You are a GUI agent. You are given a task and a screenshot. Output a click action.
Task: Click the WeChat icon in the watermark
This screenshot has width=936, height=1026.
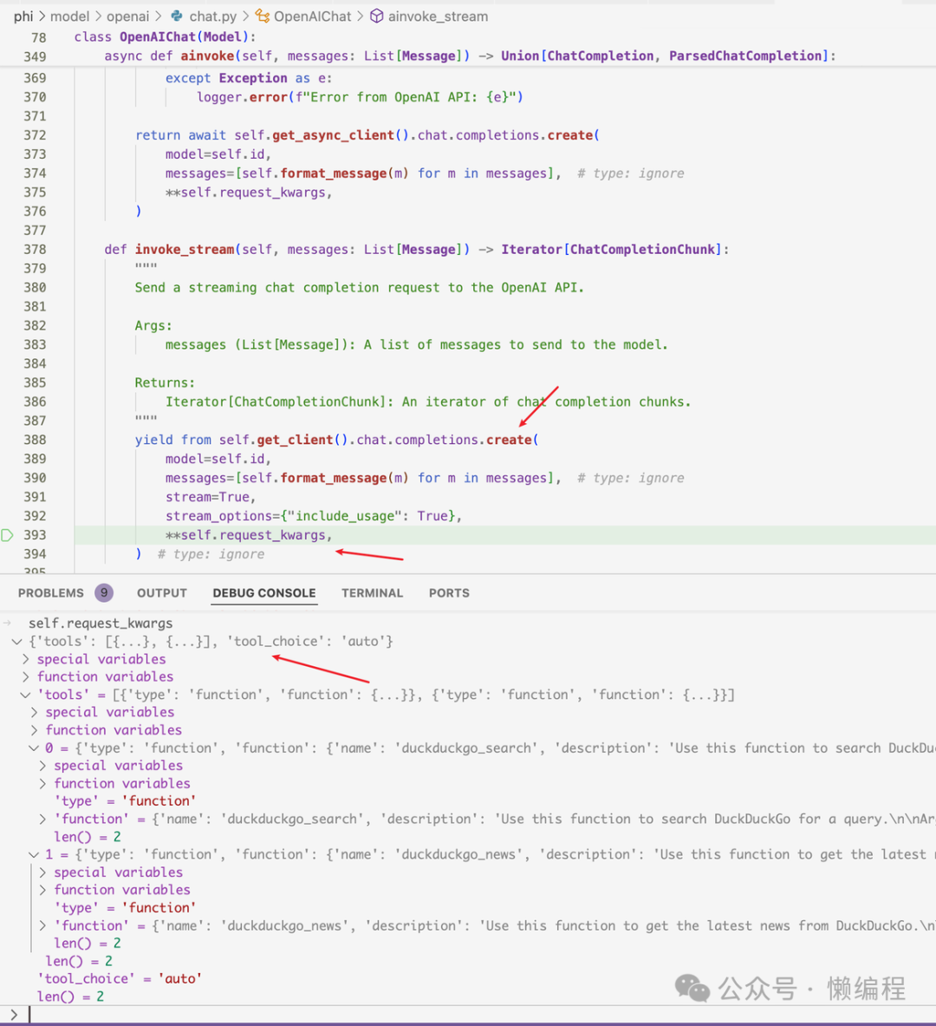coord(691,988)
